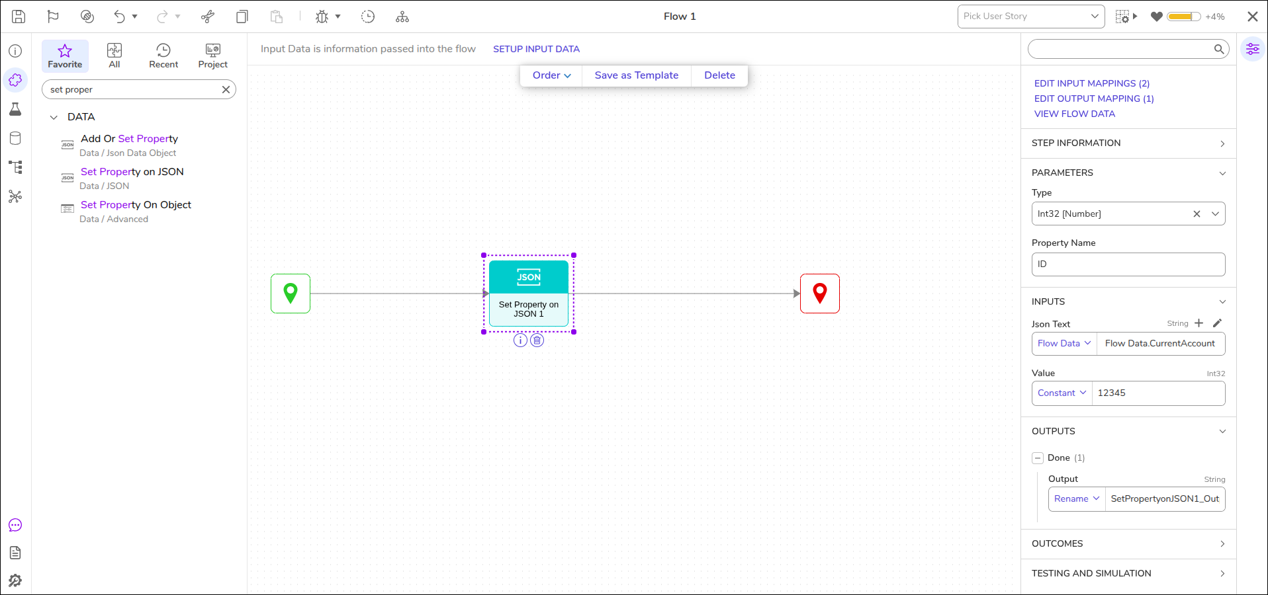
Task: Collapse the Done output checkbox
Action: click(1038, 458)
